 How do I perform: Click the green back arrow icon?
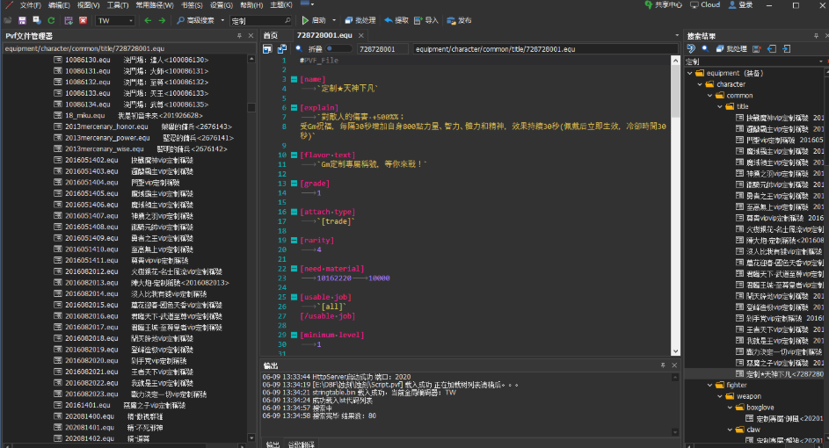[x=148, y=20]
